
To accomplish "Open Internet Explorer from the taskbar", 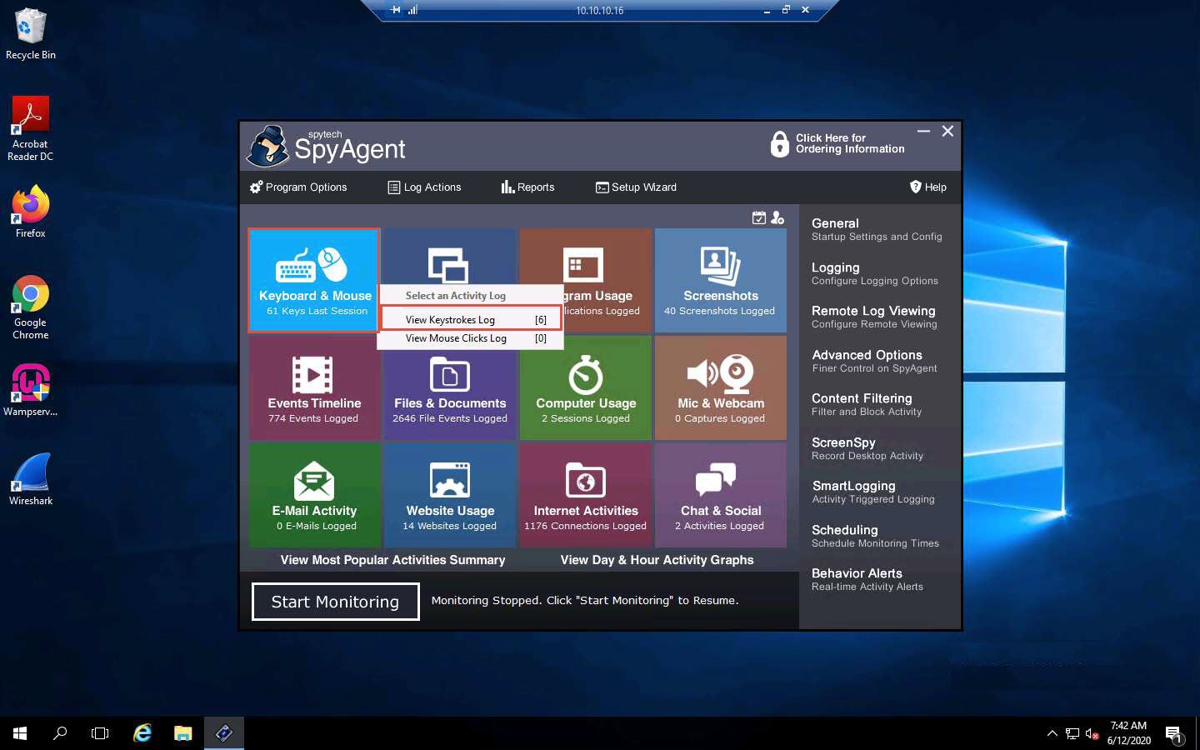I will [142, 733].
